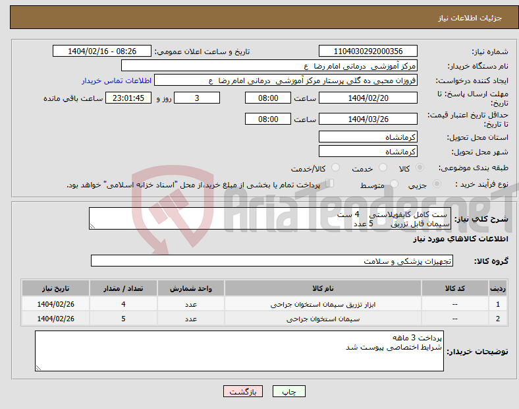This screenshot has height=409, width=519.
Task: Click the نام کالا column header
Action: click(x=323, y=288)
